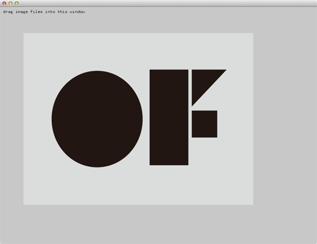317x244 pixels.
Task: Click the displayed OF logo image
Action: (x=138, y=119)
